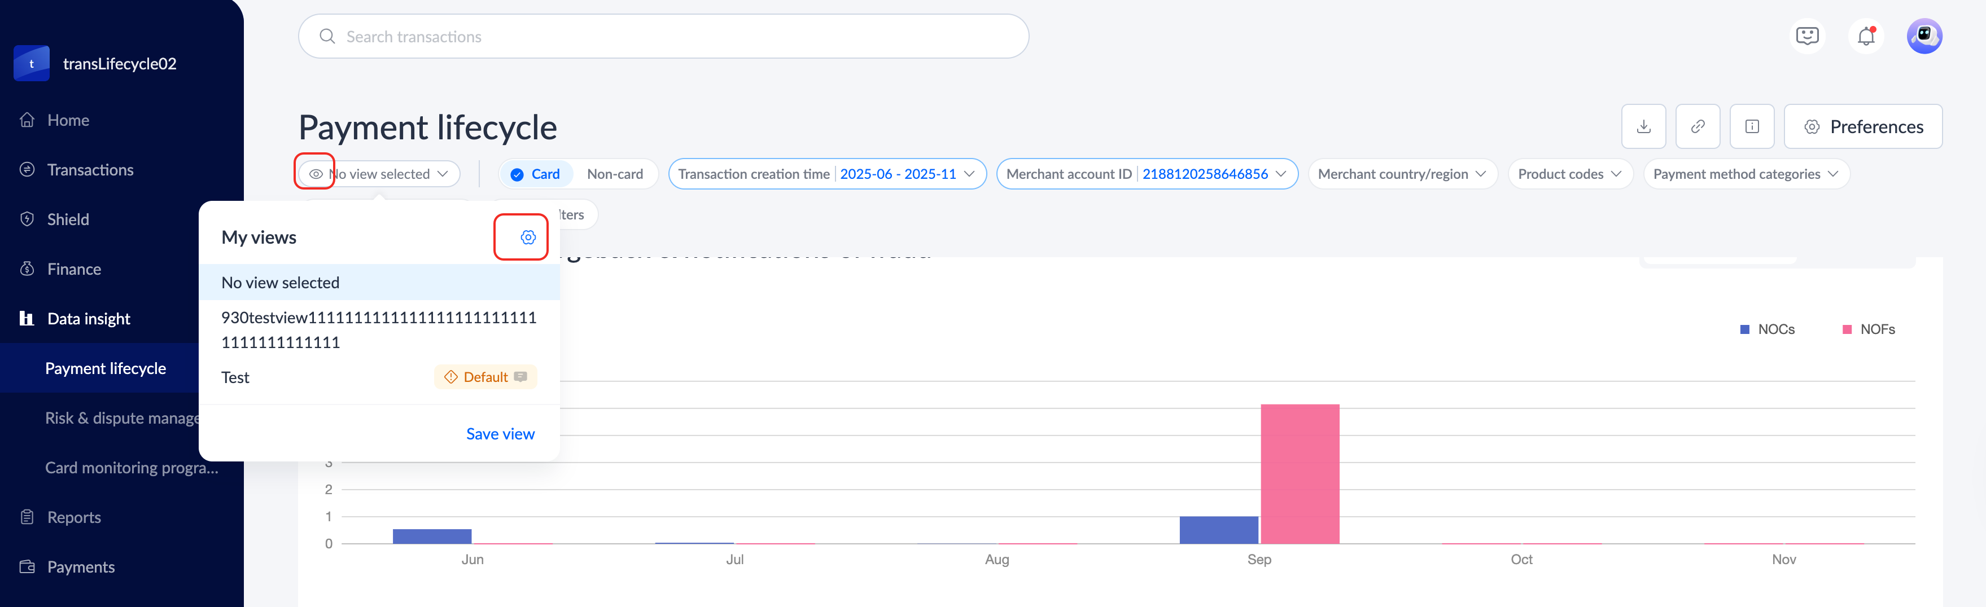The height and width of the screenshot is (607, 1986).
Task: Expand Transaction creation time filter
Action: pos(826,174)
